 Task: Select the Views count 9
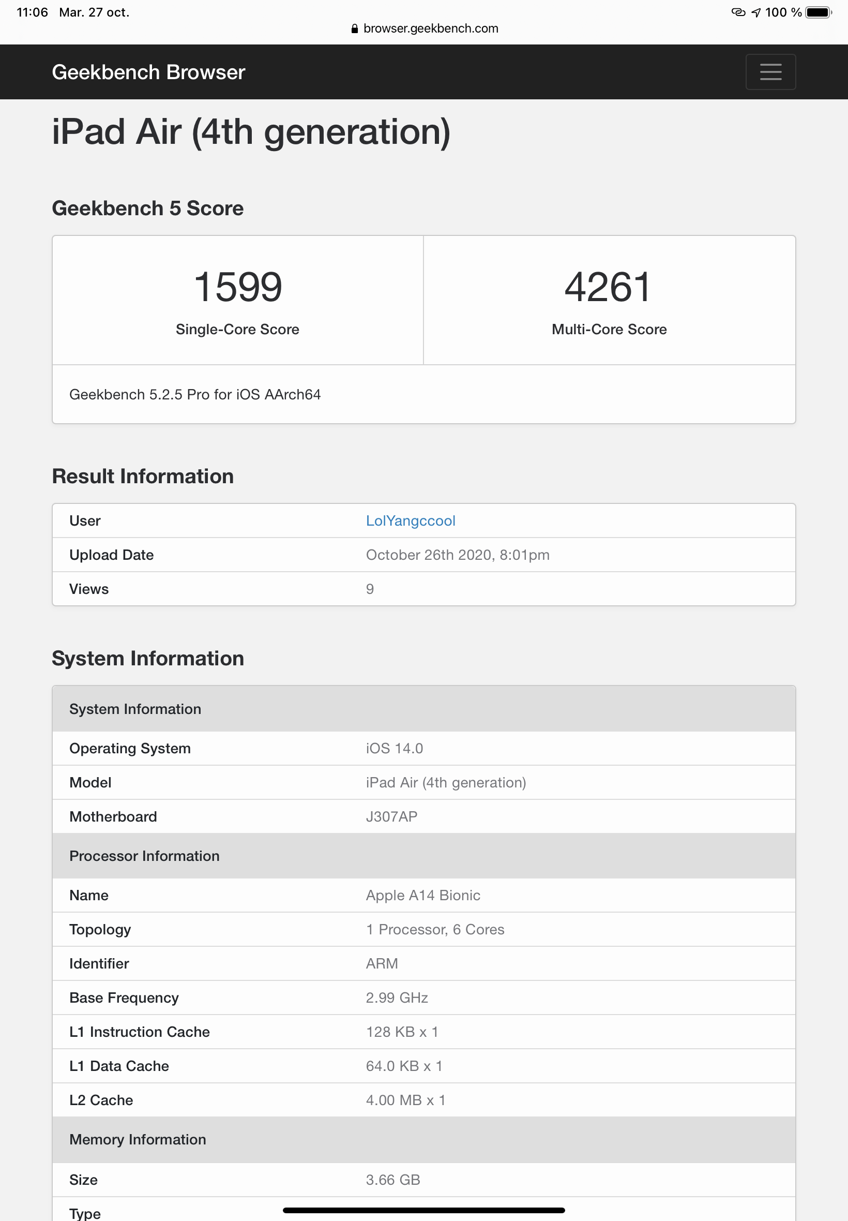[x=370, y=589]
